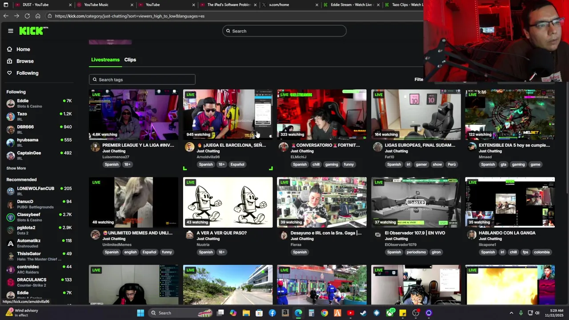Viewport: 569px width, 320px height.
Task: Open Google Chrome from taskbar
Action: pos(325,313)
